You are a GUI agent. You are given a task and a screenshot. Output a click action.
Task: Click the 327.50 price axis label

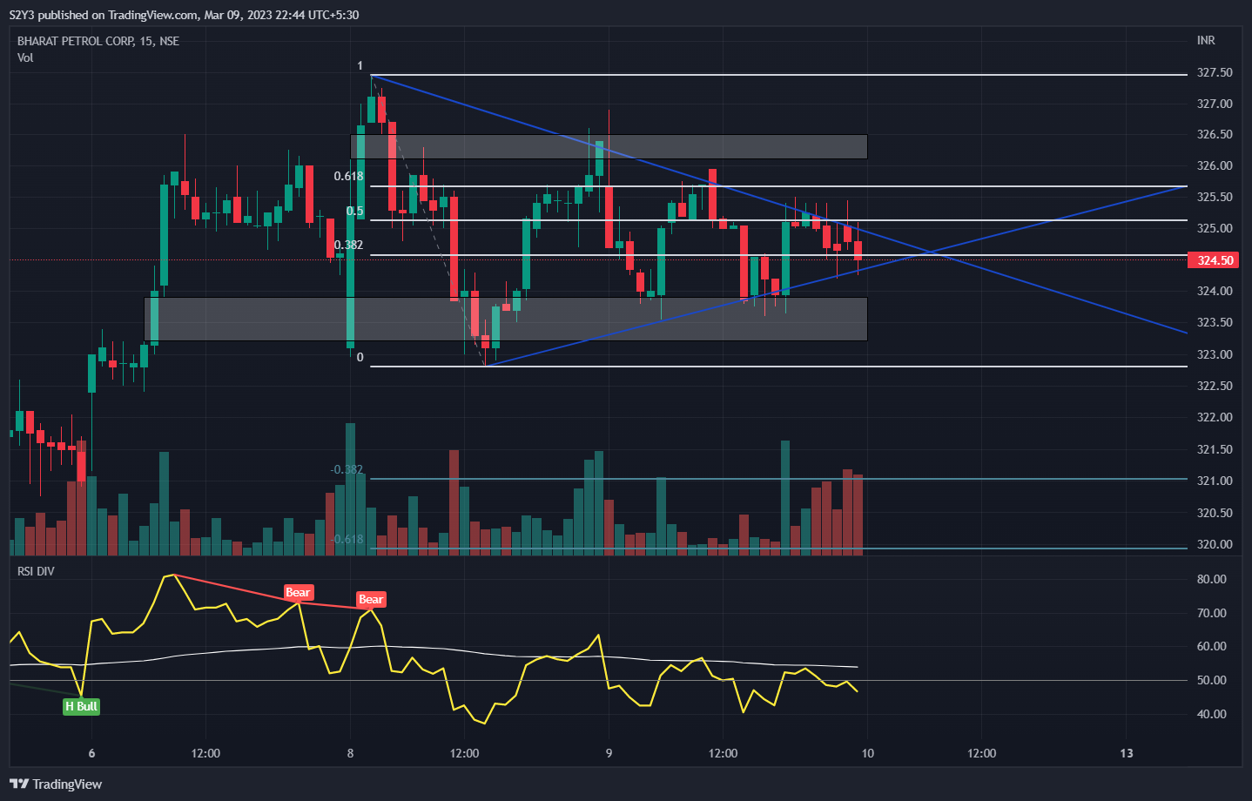pyautogui.click(x=1215, y=73)
